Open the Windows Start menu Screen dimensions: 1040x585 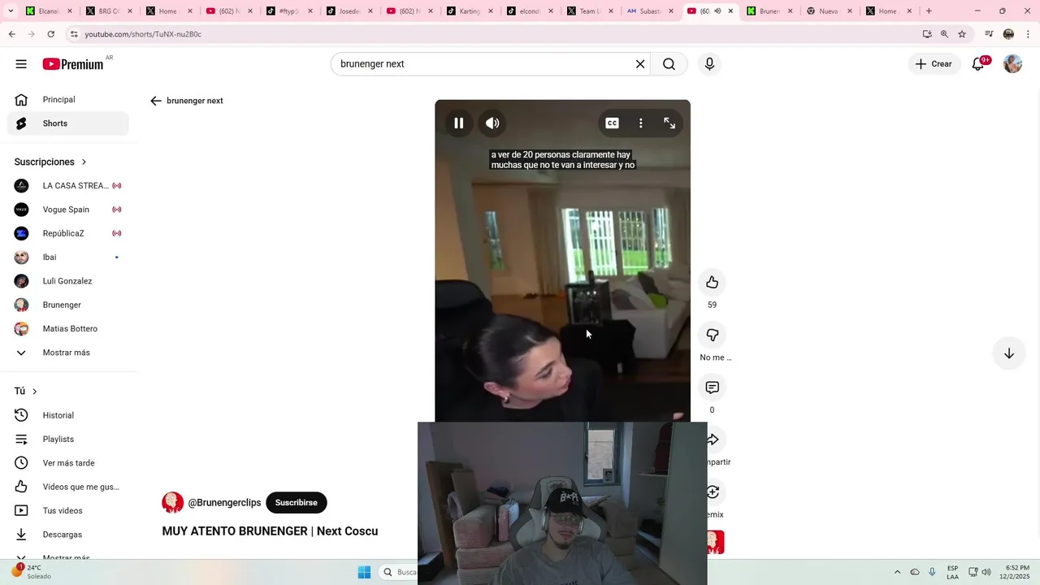[364, 572]
